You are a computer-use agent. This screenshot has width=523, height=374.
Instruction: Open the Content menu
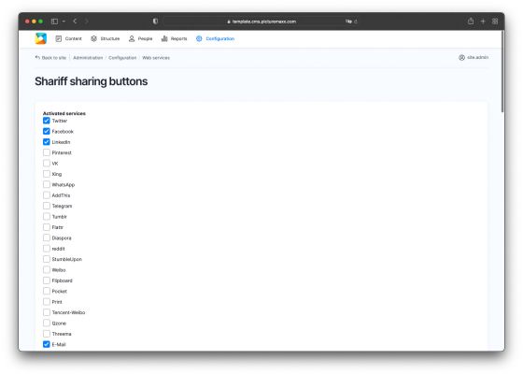(x=68, y=38)
